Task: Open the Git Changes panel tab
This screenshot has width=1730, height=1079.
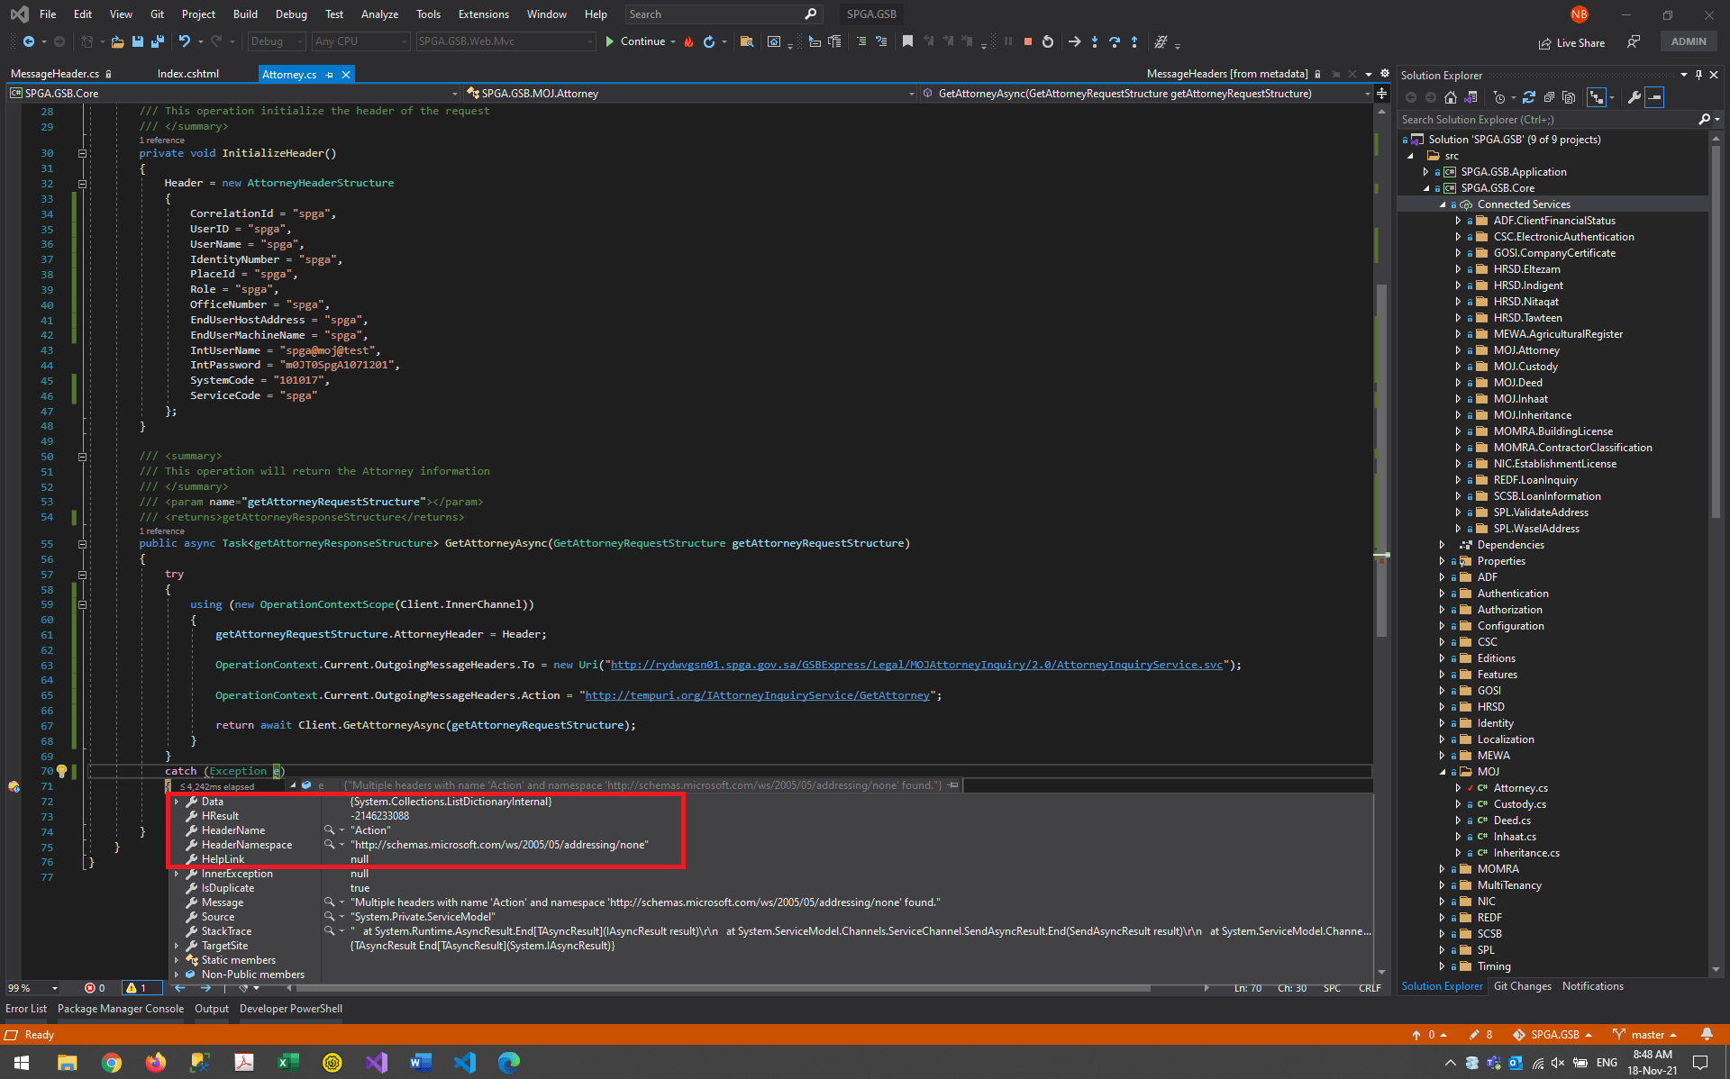Action: (1522, 986)
